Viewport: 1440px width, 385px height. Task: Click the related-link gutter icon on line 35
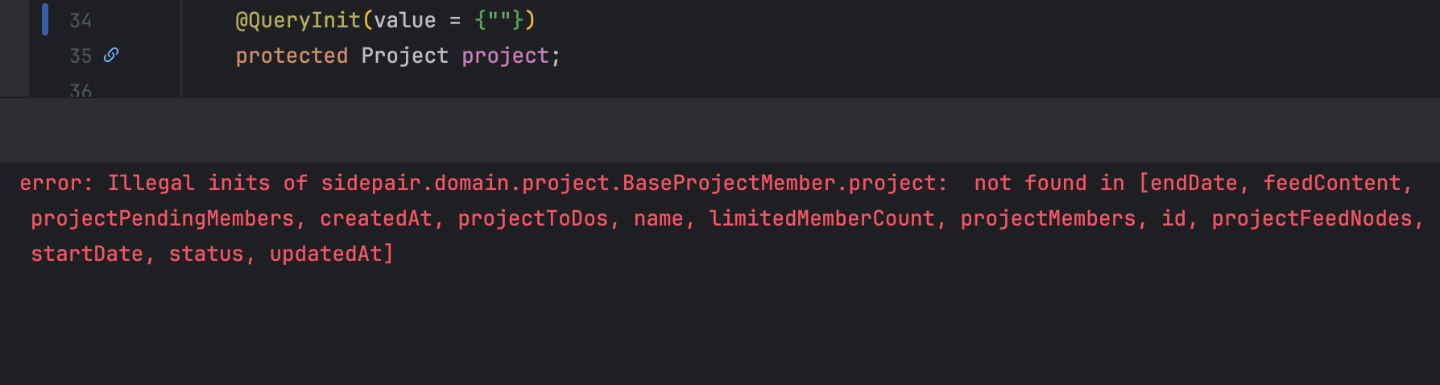pyautogui.click(x=111, y=55)
